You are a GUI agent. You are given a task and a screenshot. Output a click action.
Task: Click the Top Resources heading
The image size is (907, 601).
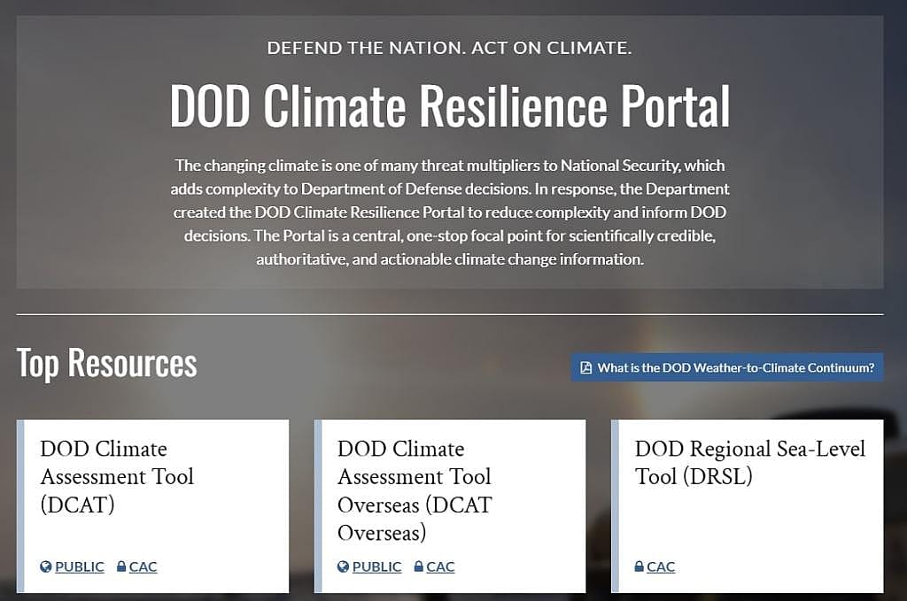(106, 364)
